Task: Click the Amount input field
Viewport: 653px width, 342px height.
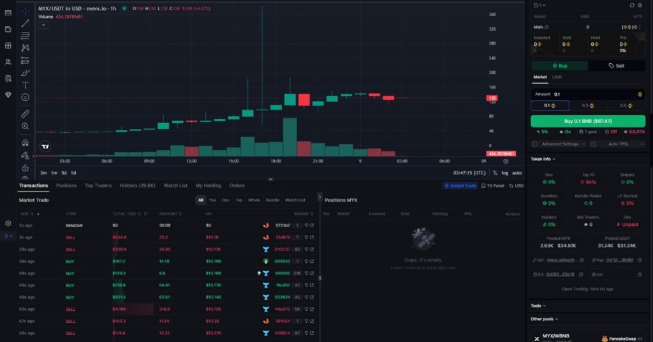Action: click(587, 94)
